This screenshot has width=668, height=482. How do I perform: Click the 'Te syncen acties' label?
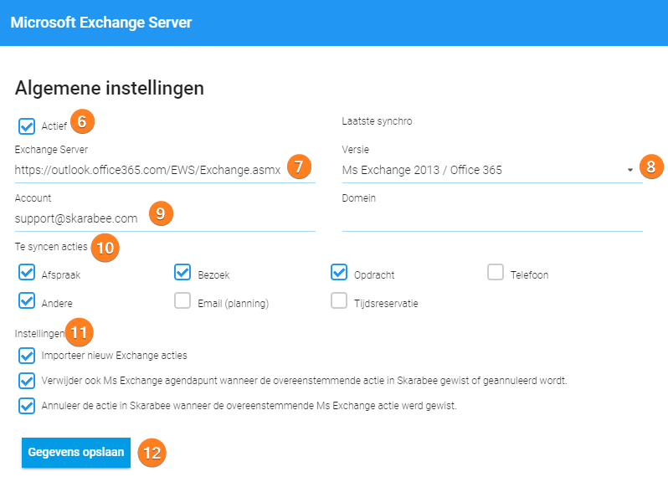coord(51,247)
